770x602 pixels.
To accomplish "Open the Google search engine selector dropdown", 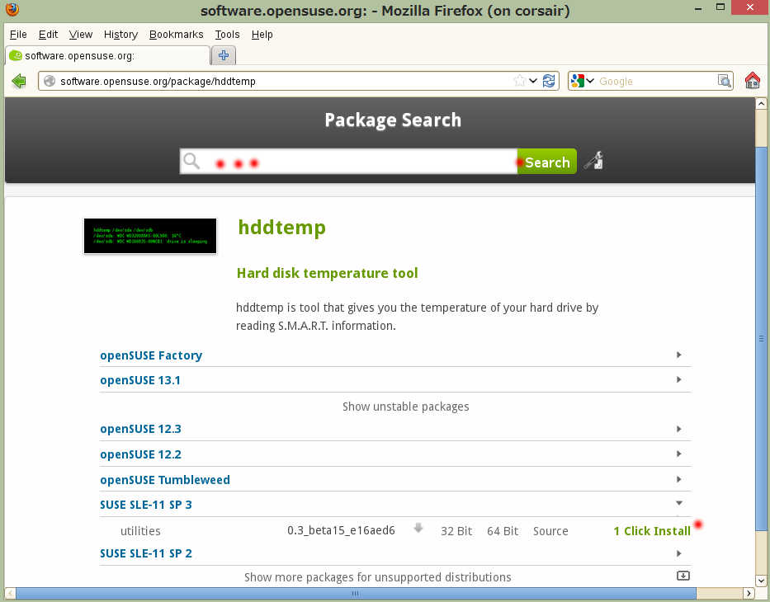I will point(583,81).
